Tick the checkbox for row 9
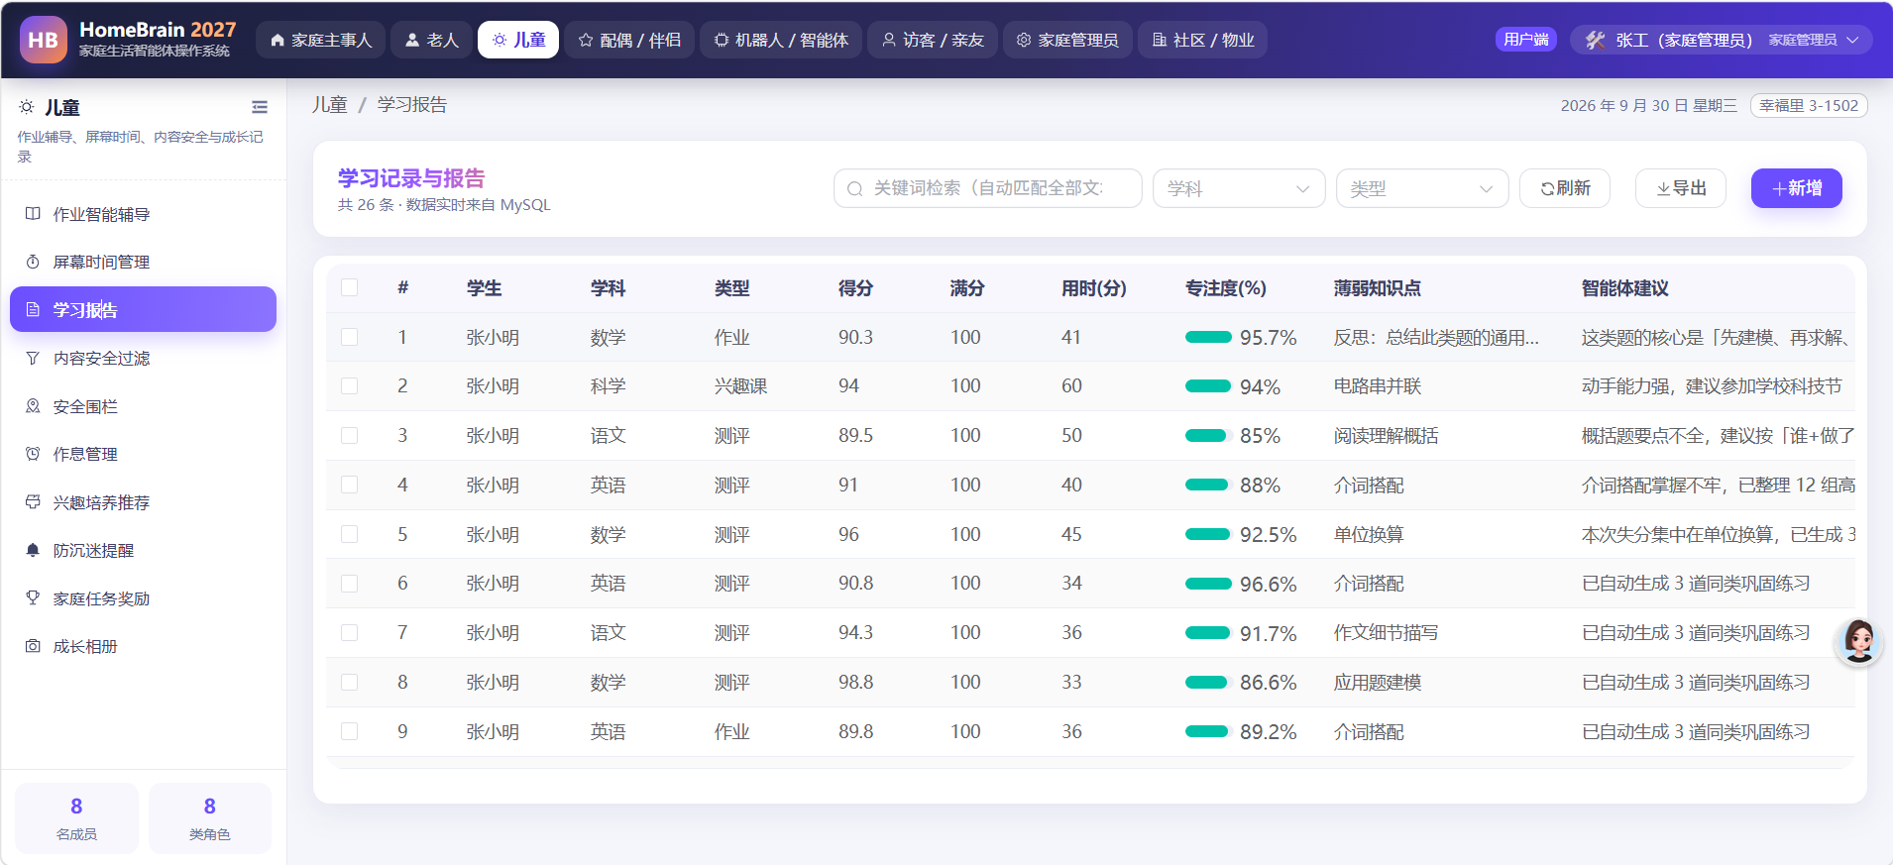This screenshot has width=1893, height=865. (349, 731)
